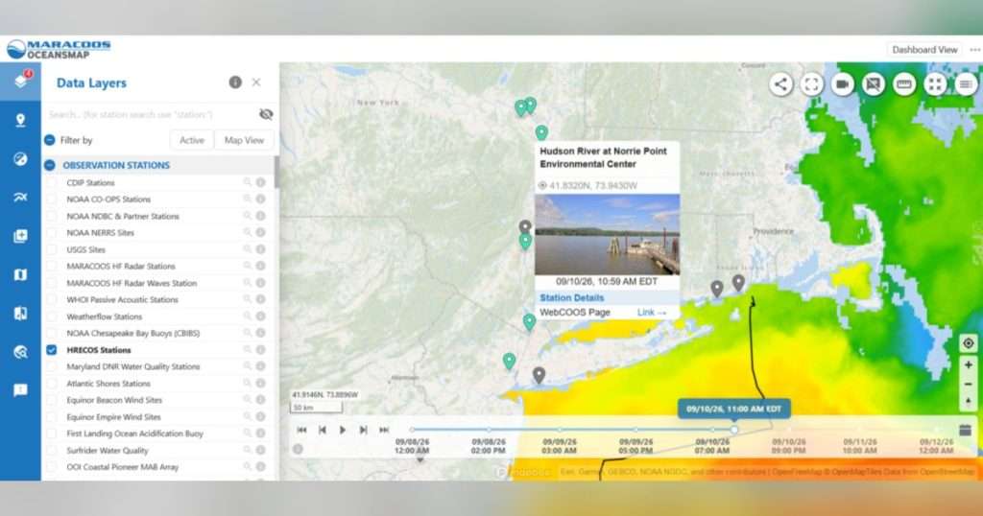Zoom to NOAA CO-OPS Stations layer
This screenshot has height=516, width=983.
pyautogui.click(x=247, y=199)
